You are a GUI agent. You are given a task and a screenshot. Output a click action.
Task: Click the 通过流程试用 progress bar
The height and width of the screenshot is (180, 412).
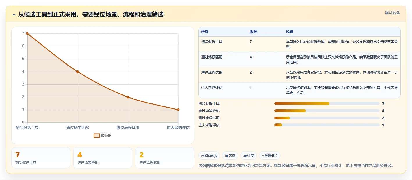tap(327, 118)
